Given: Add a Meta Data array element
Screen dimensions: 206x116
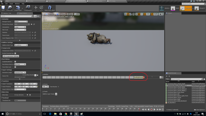Looking at the screenshot, I should pyautogui.click(x=27, y=95).
